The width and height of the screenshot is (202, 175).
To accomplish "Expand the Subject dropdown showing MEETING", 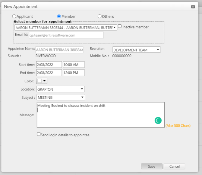I will point(61,97).
